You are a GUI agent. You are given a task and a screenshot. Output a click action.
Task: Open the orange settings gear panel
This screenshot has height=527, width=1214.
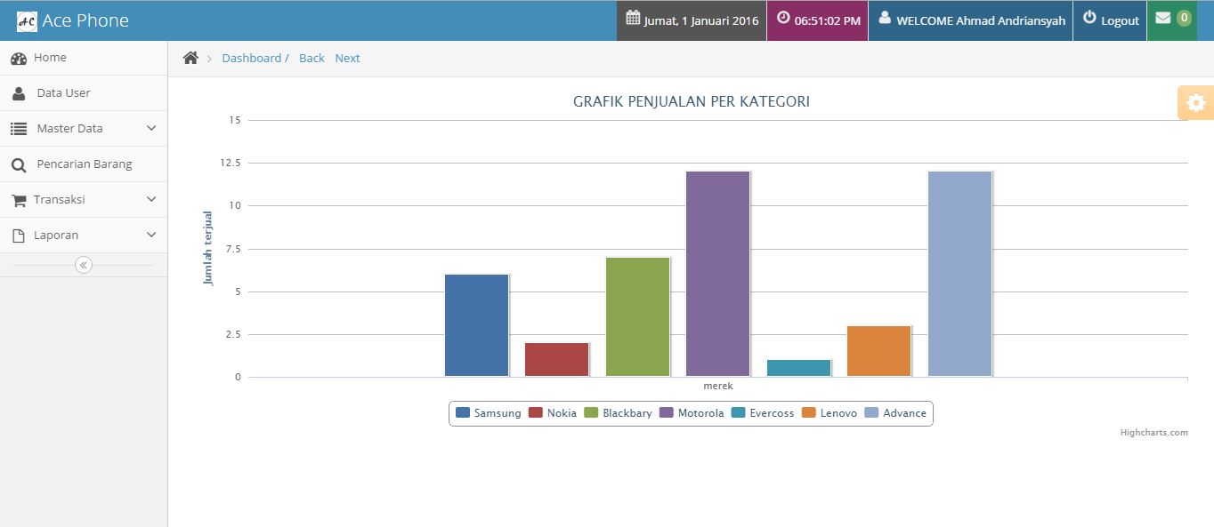tap(1196, 103)
